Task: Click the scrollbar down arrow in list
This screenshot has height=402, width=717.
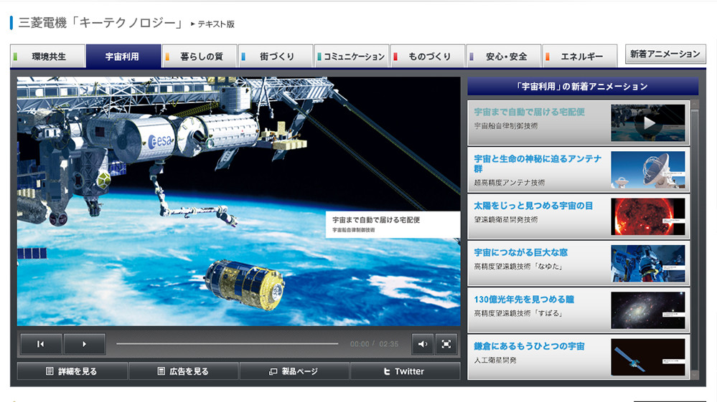Action: 695,375
